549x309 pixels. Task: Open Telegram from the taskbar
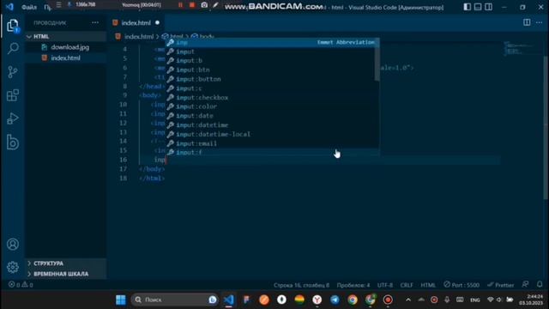[335, 300]
